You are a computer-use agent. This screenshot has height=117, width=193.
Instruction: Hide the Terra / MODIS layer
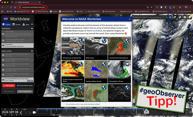point(3,80)
